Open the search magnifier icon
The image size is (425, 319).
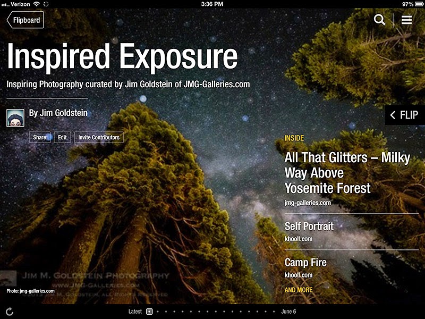coord(379,20)
